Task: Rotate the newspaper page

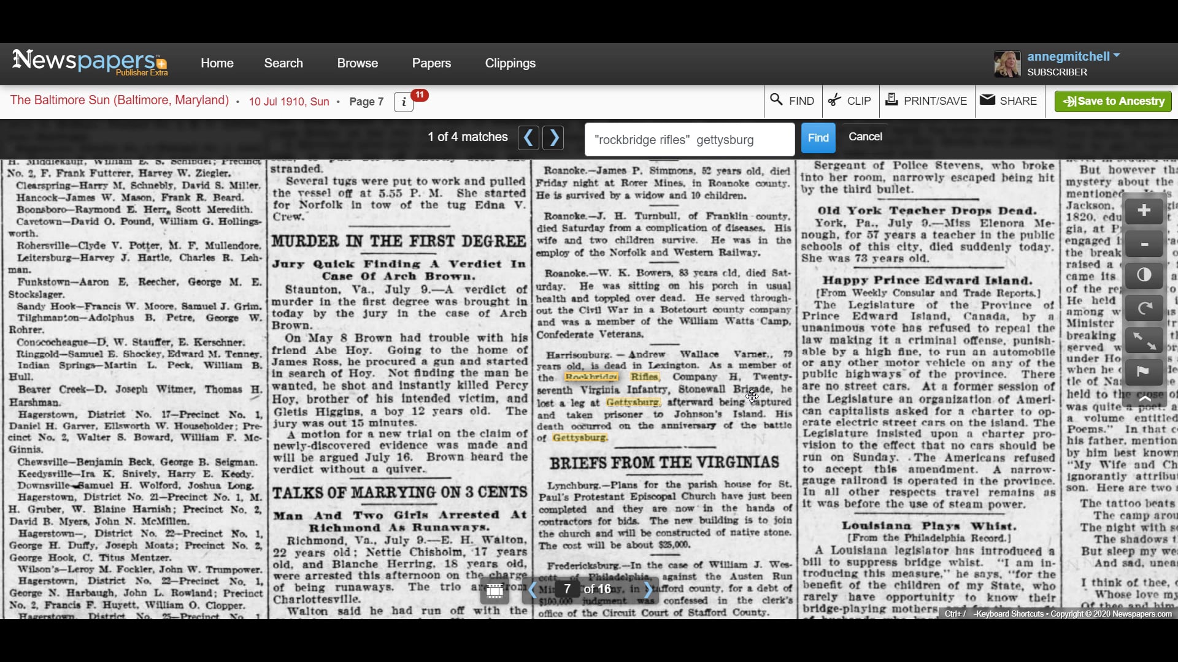Action: coord(1144,308)
